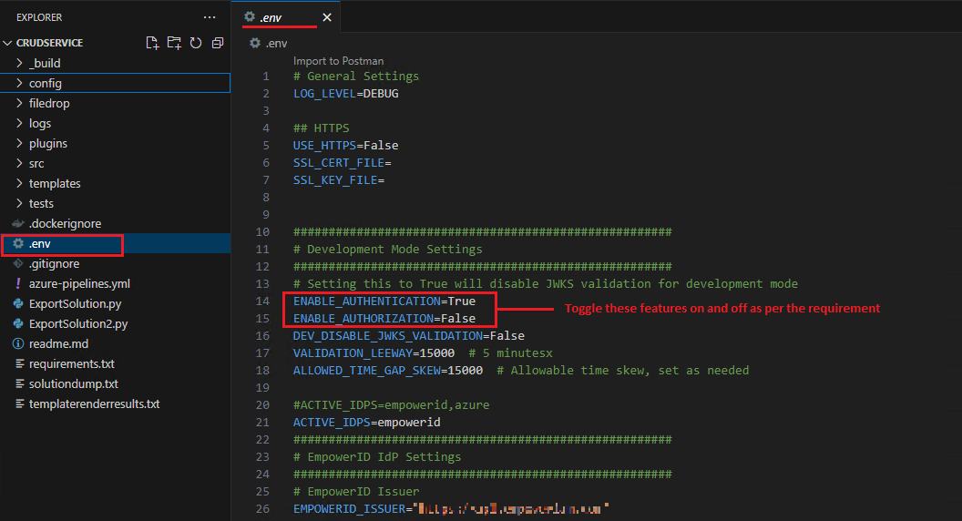Expand the src folder
The height and width of the screenshot is (521, 962).
(x=19, y=163)
